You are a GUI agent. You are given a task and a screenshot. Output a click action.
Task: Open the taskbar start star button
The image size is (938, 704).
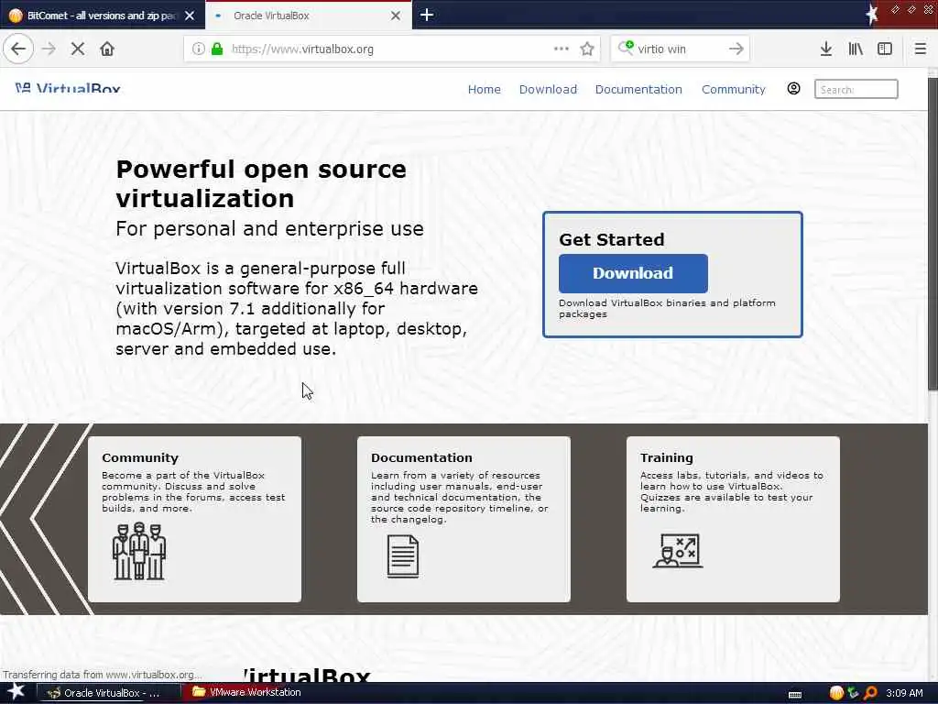(16, 692)
